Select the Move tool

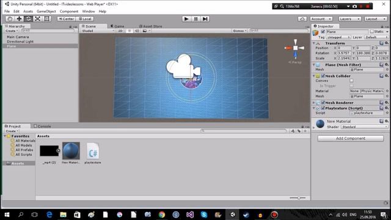19,19
